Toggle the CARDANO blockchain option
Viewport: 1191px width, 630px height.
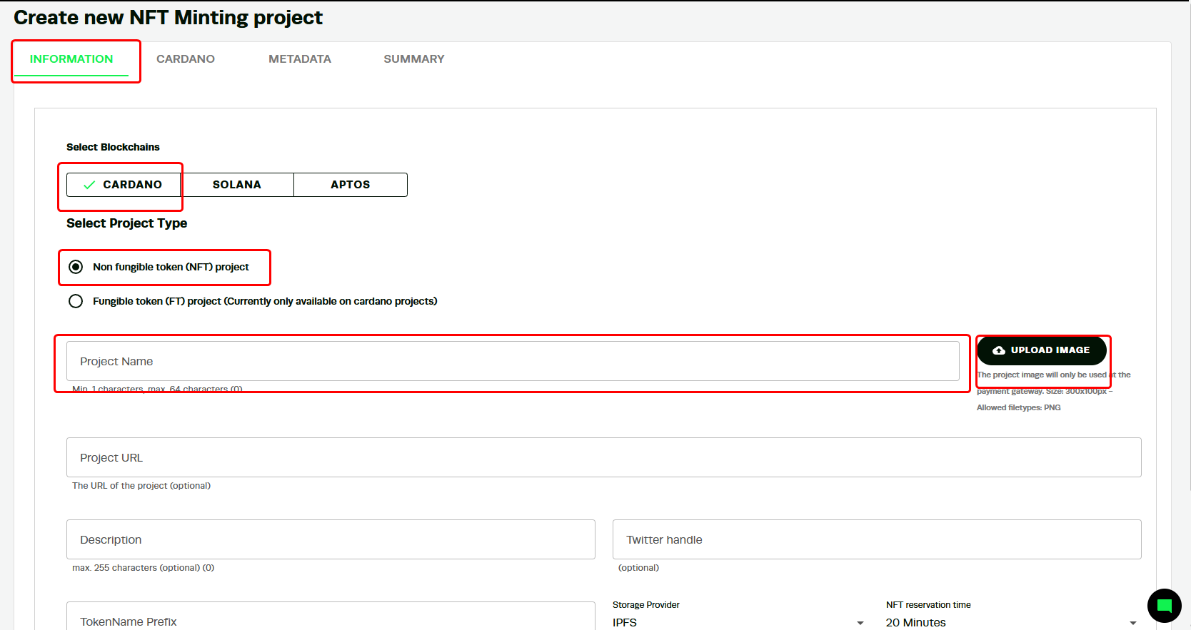[124, 185]
